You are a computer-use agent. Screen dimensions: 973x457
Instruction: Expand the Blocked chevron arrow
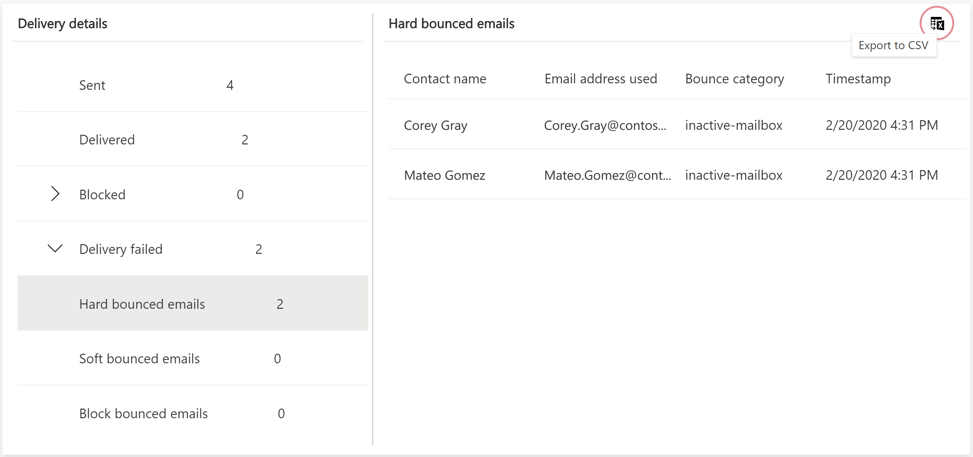pyautogui.click(x=55, y=193)
